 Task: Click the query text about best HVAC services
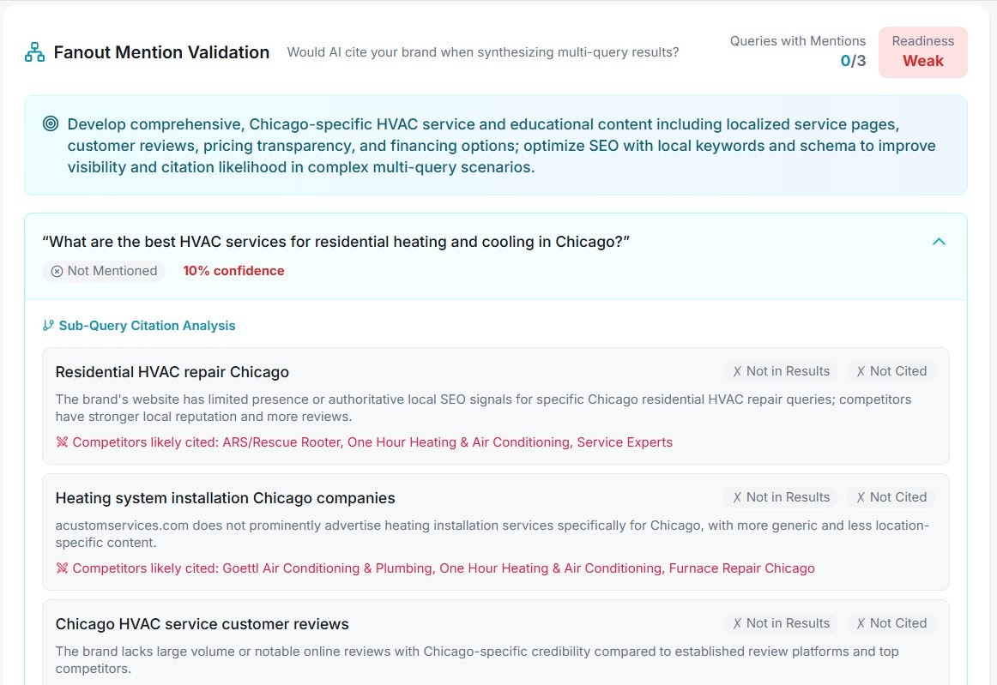(x=335, y=242)
